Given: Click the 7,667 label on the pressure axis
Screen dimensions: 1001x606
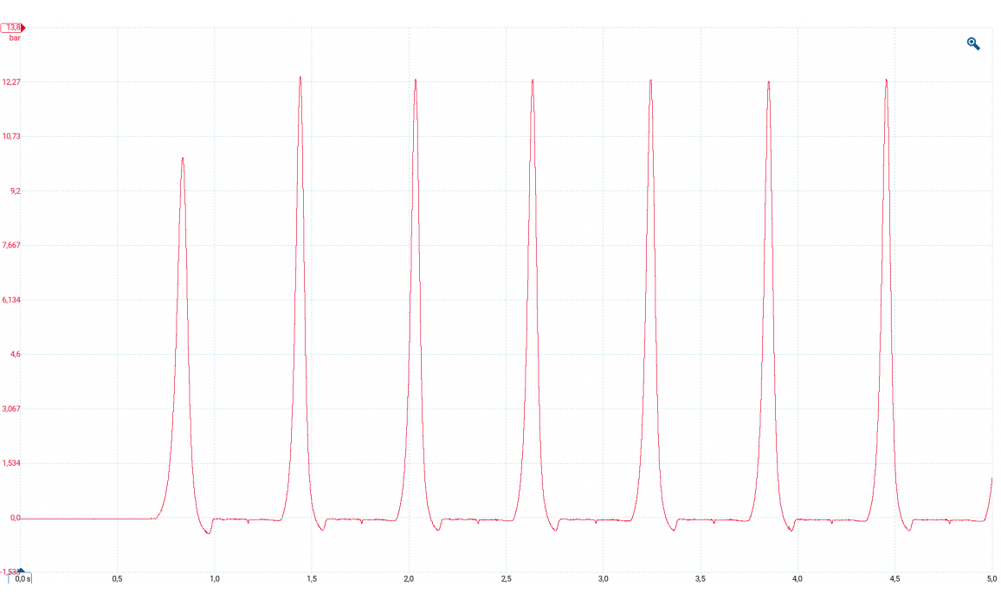Looking at the screenshot, I should tap(11, 246).
